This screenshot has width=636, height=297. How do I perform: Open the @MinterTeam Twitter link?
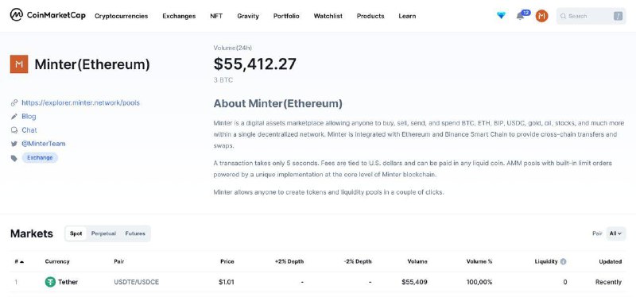click(x=44, y=144)
